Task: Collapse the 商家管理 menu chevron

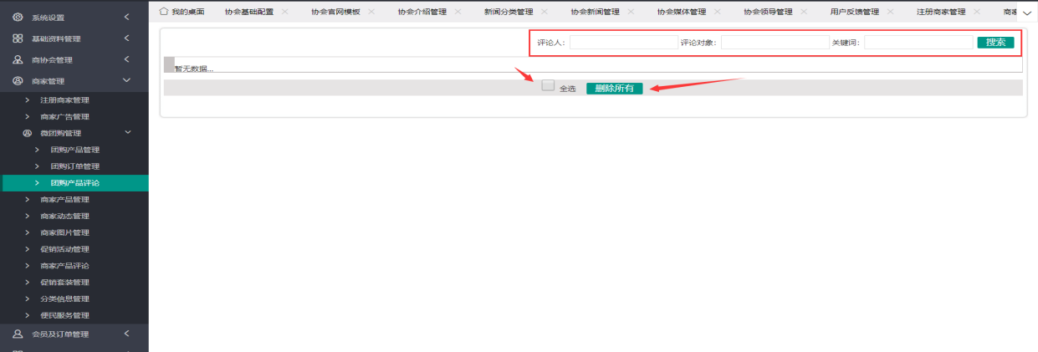Action: pos(126,81)
